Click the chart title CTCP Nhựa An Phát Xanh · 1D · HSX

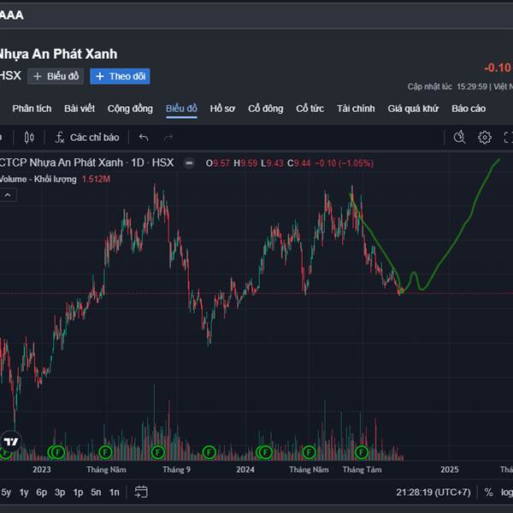(86, 162)
